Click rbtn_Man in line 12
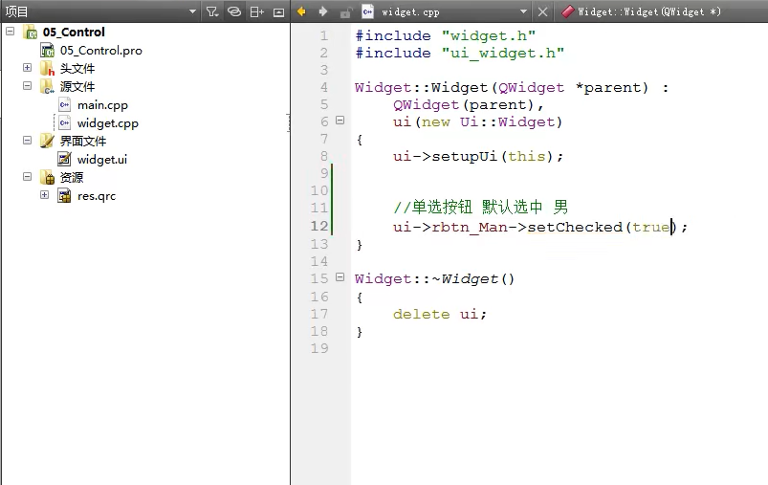Image resolution: width=768 pixels, height=485 pixels. 470,228
